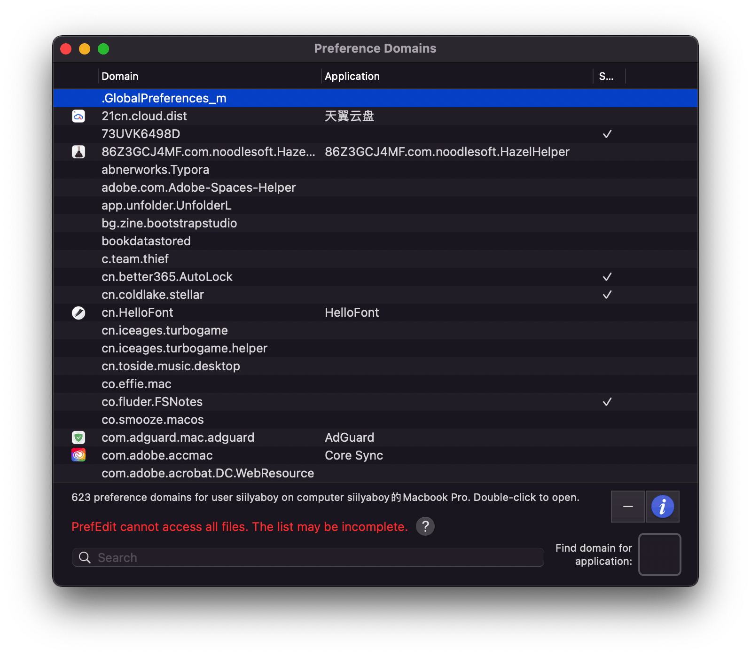Select the com.adobe.accmac domain
751x656 pixels.
point(157,455)
